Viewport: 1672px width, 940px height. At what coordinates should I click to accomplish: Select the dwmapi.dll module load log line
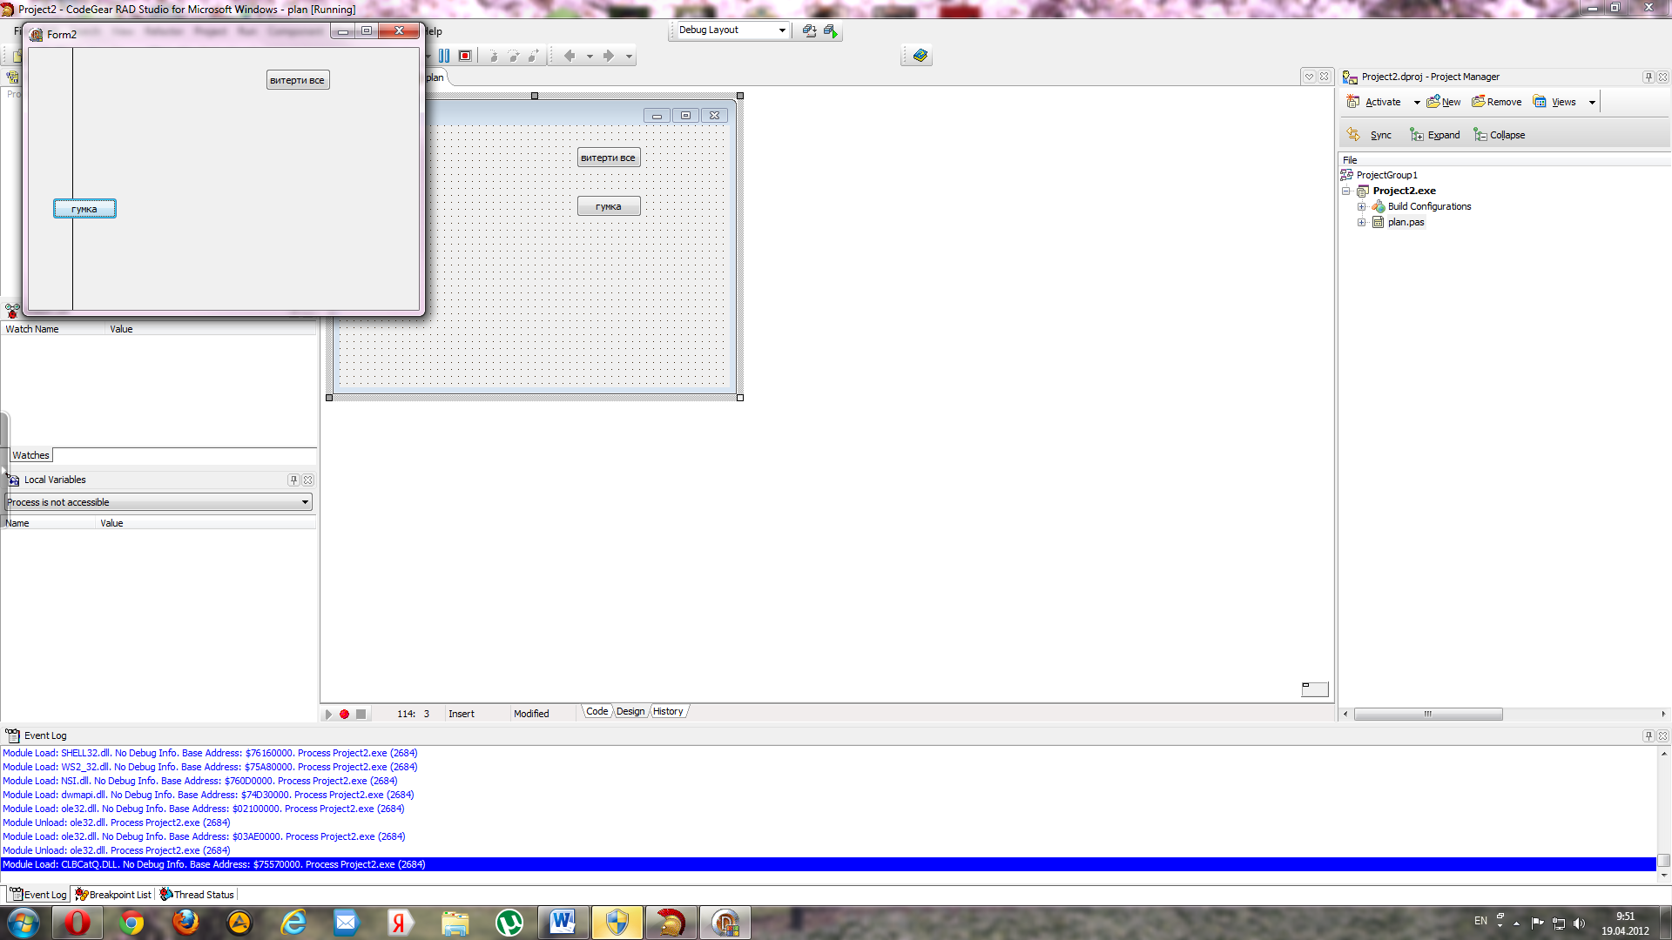click(828, 795)
